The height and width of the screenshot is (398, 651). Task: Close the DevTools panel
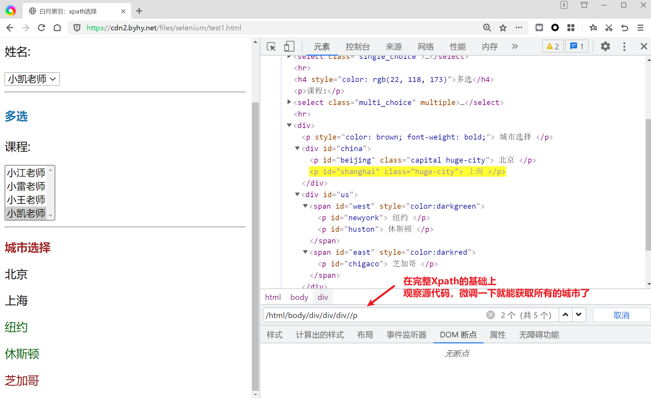pos(644,46)
